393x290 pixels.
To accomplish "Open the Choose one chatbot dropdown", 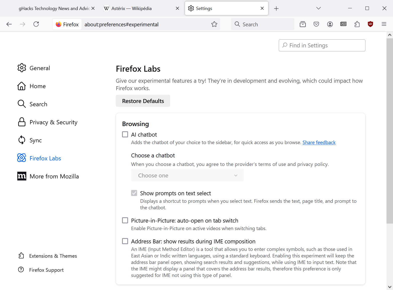I will point(187,175).
